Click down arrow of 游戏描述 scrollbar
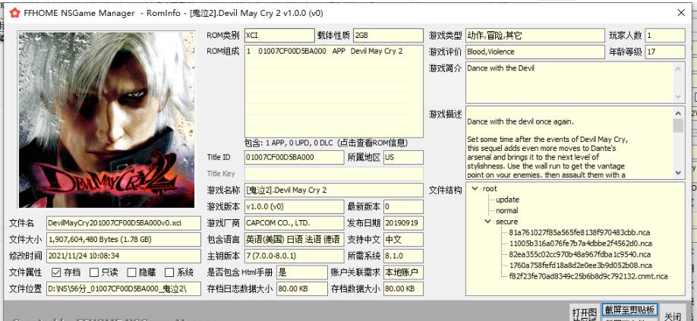 tap(678, 173)
